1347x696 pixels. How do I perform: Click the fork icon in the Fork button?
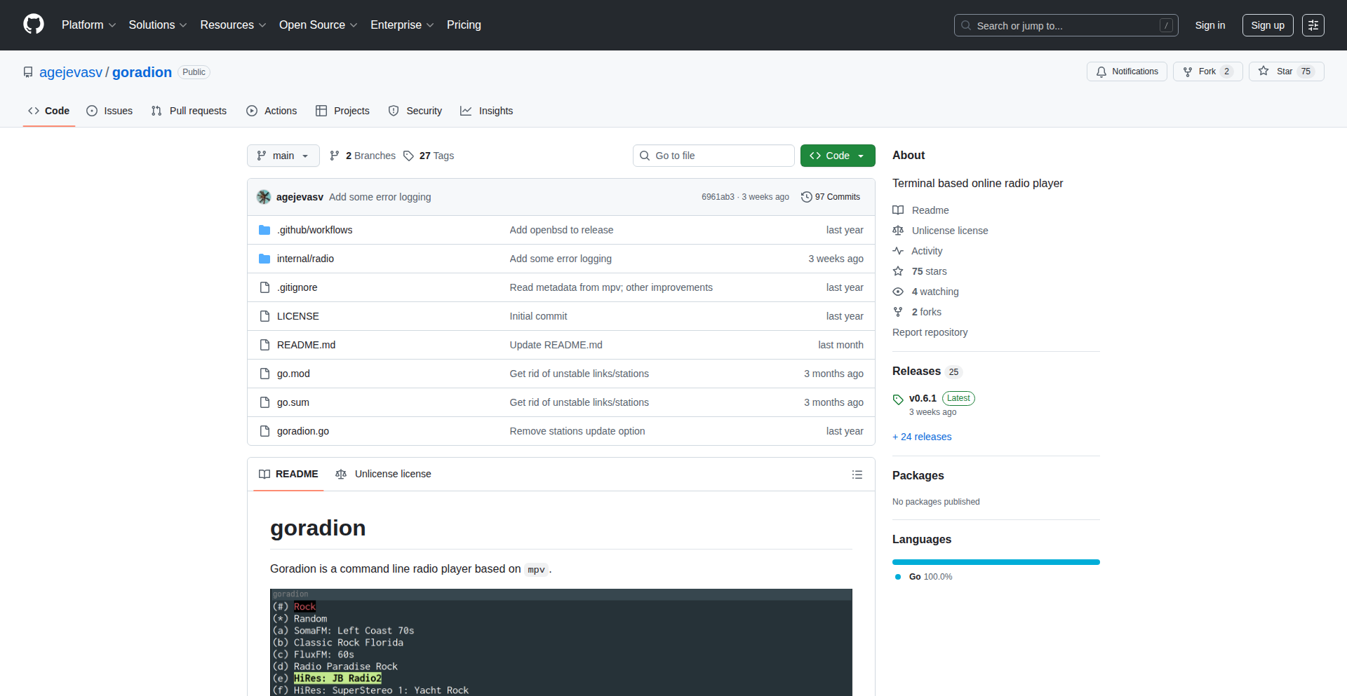tap(1188, 71)
